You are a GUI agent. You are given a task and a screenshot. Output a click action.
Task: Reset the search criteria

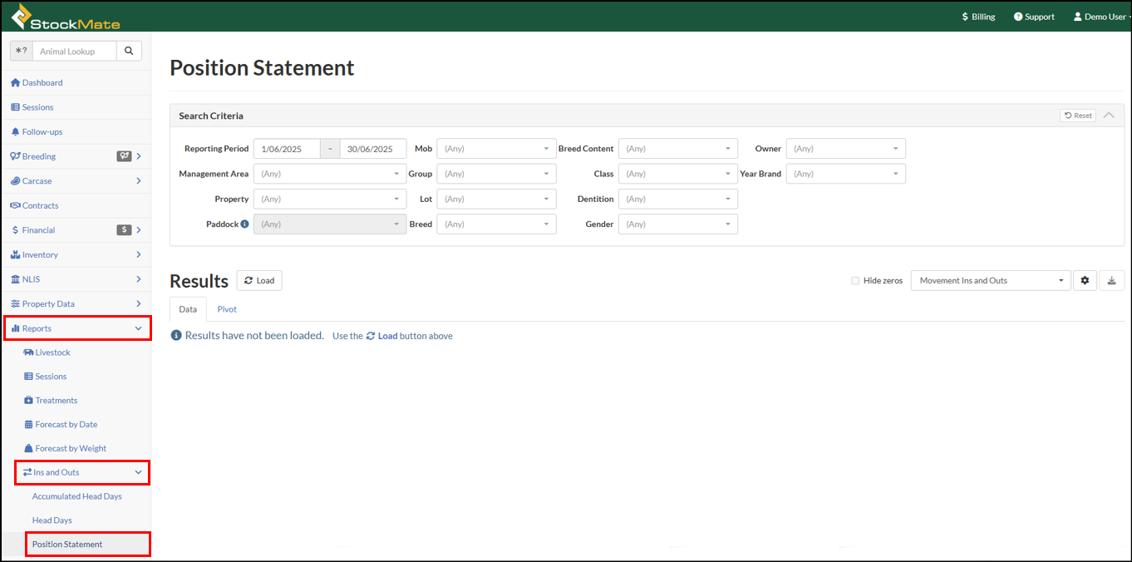1078,116
